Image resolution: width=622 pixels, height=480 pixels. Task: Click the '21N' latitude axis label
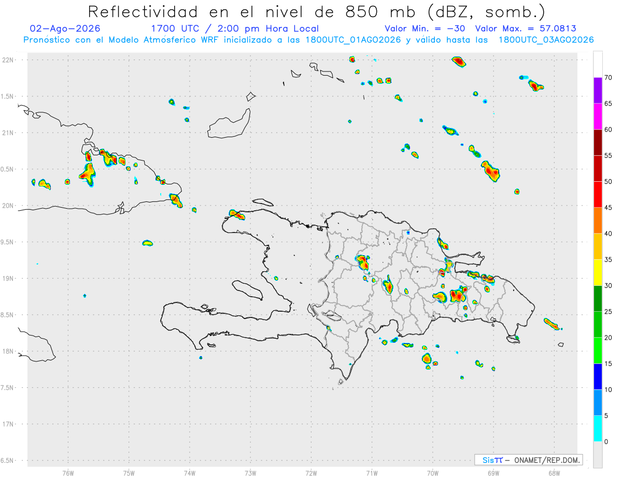click(8, 133)
